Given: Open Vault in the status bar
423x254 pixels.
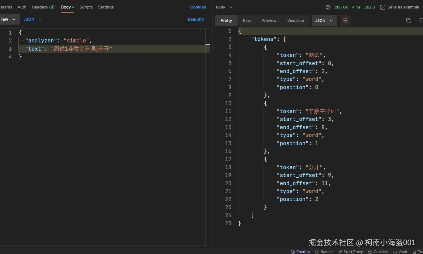Looking at the screenshot, I should [400, 252].
